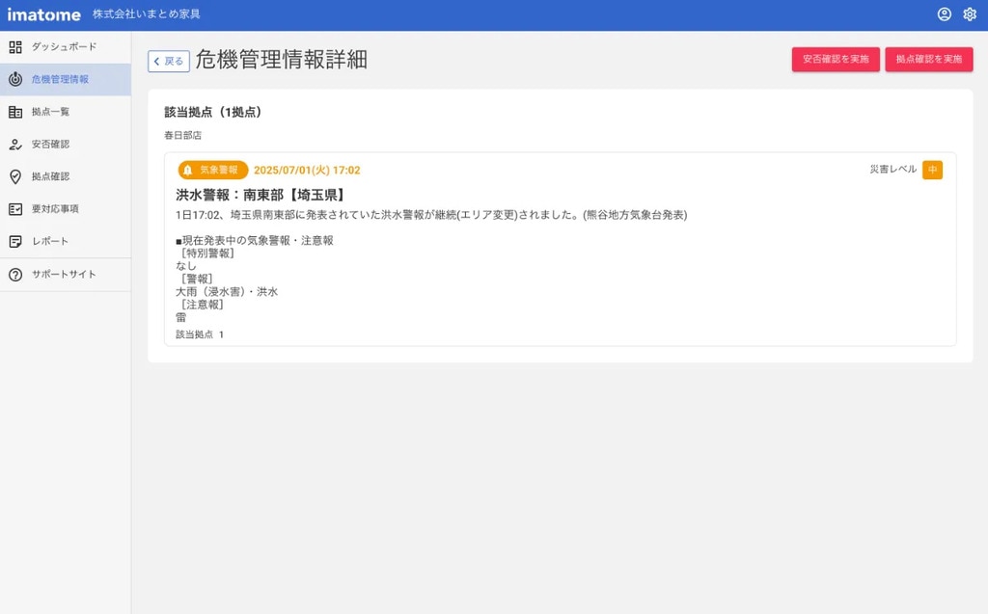
Task: Select レポート in the sidebar menu
Action: pyautogui.click(x=50, y=242)
